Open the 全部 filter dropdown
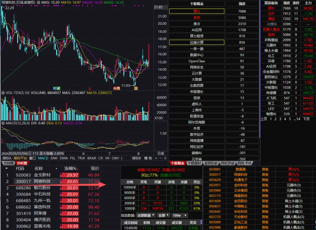 coord(164,215)
